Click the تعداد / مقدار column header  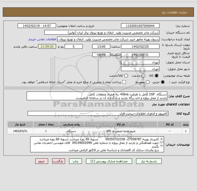pyautogui.click(x=46, y=124)
